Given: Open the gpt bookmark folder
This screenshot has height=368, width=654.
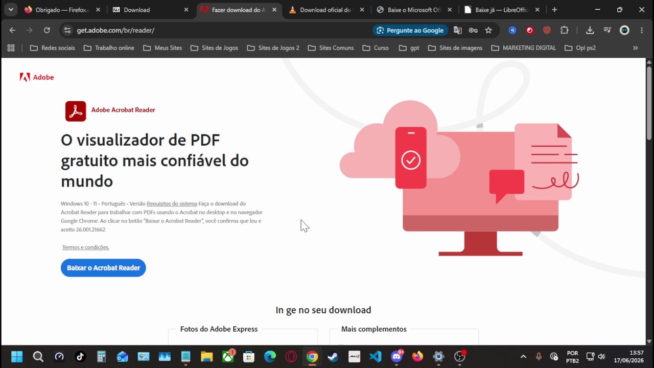Looking at the screenshot, I should [x=409, y=48].
